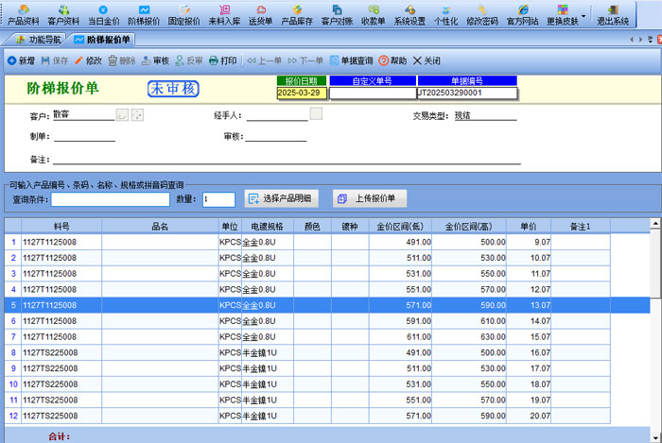Click 新增 to add new quotation
Image resolution: width=662 pixels, height=443 pixels.
click(x=21, y=60)
